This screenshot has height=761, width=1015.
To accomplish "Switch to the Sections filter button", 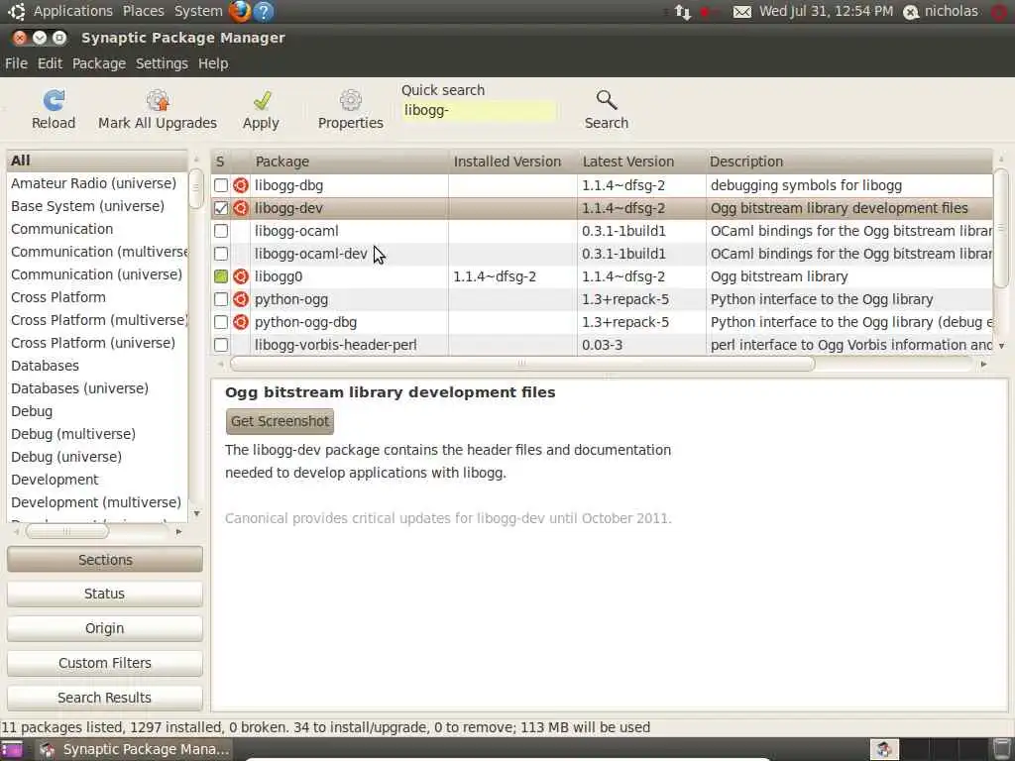I will (x=105, y=560).
